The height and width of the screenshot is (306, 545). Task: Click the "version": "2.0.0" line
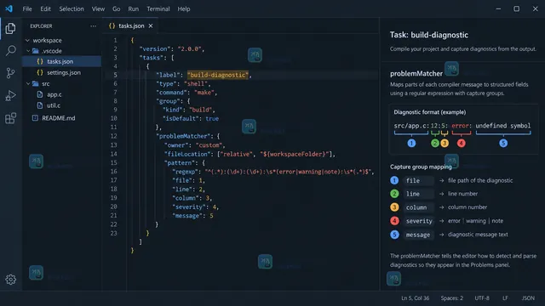click(172, 49)
